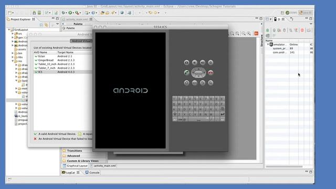The width and height of the screenshot is (336, 189).
Task: Select the system_pr... process row
Action: click(289, 48)
